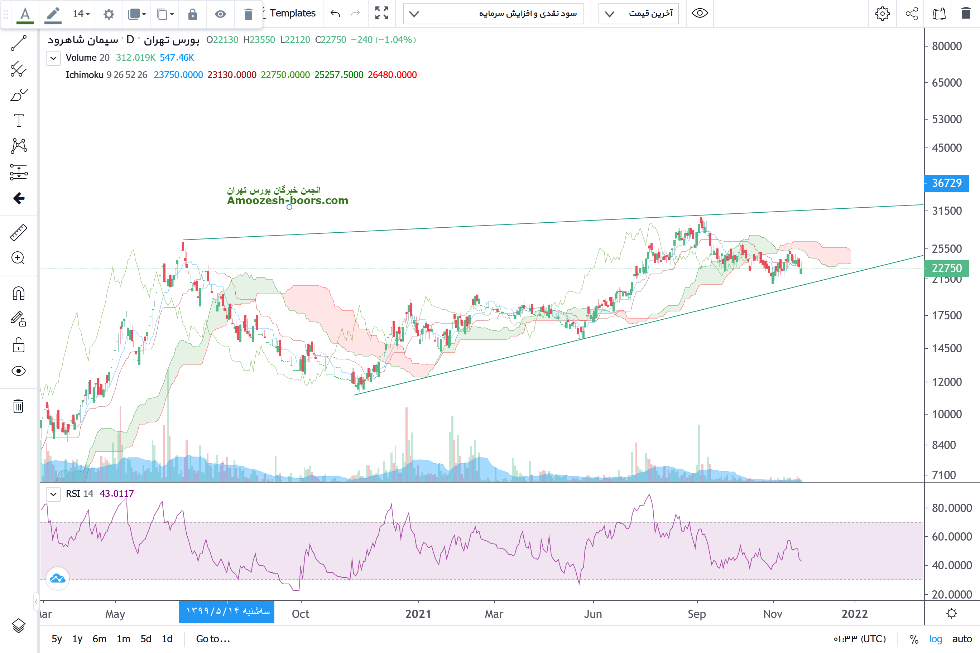Set chart range to 6m
The image size is (980, 653).
pyautogui.click(x=99, y=639)
